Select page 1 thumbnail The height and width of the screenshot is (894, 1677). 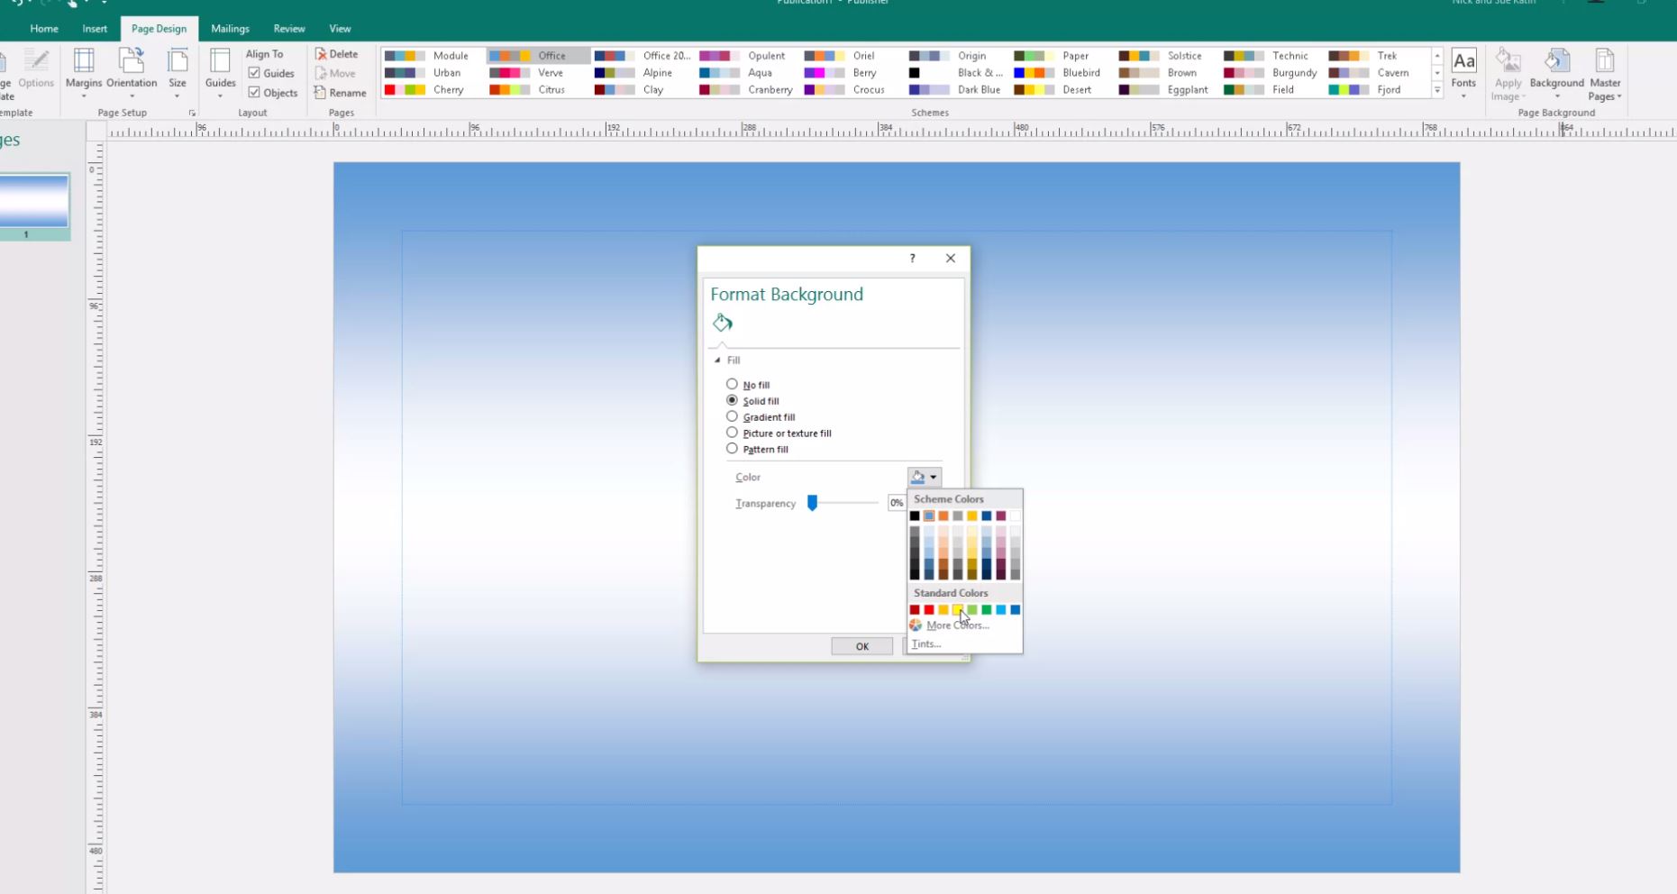tap(34, 202)
